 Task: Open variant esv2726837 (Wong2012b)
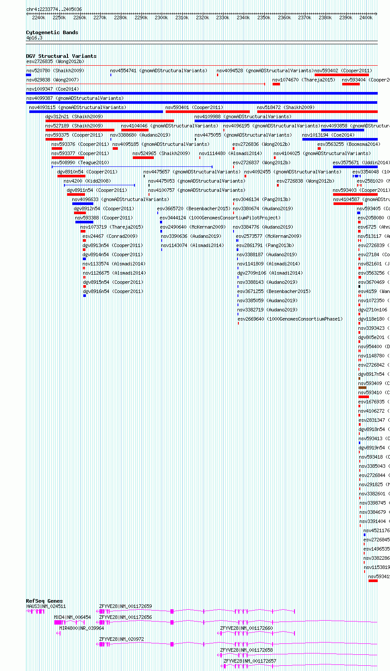click(262, 162)
